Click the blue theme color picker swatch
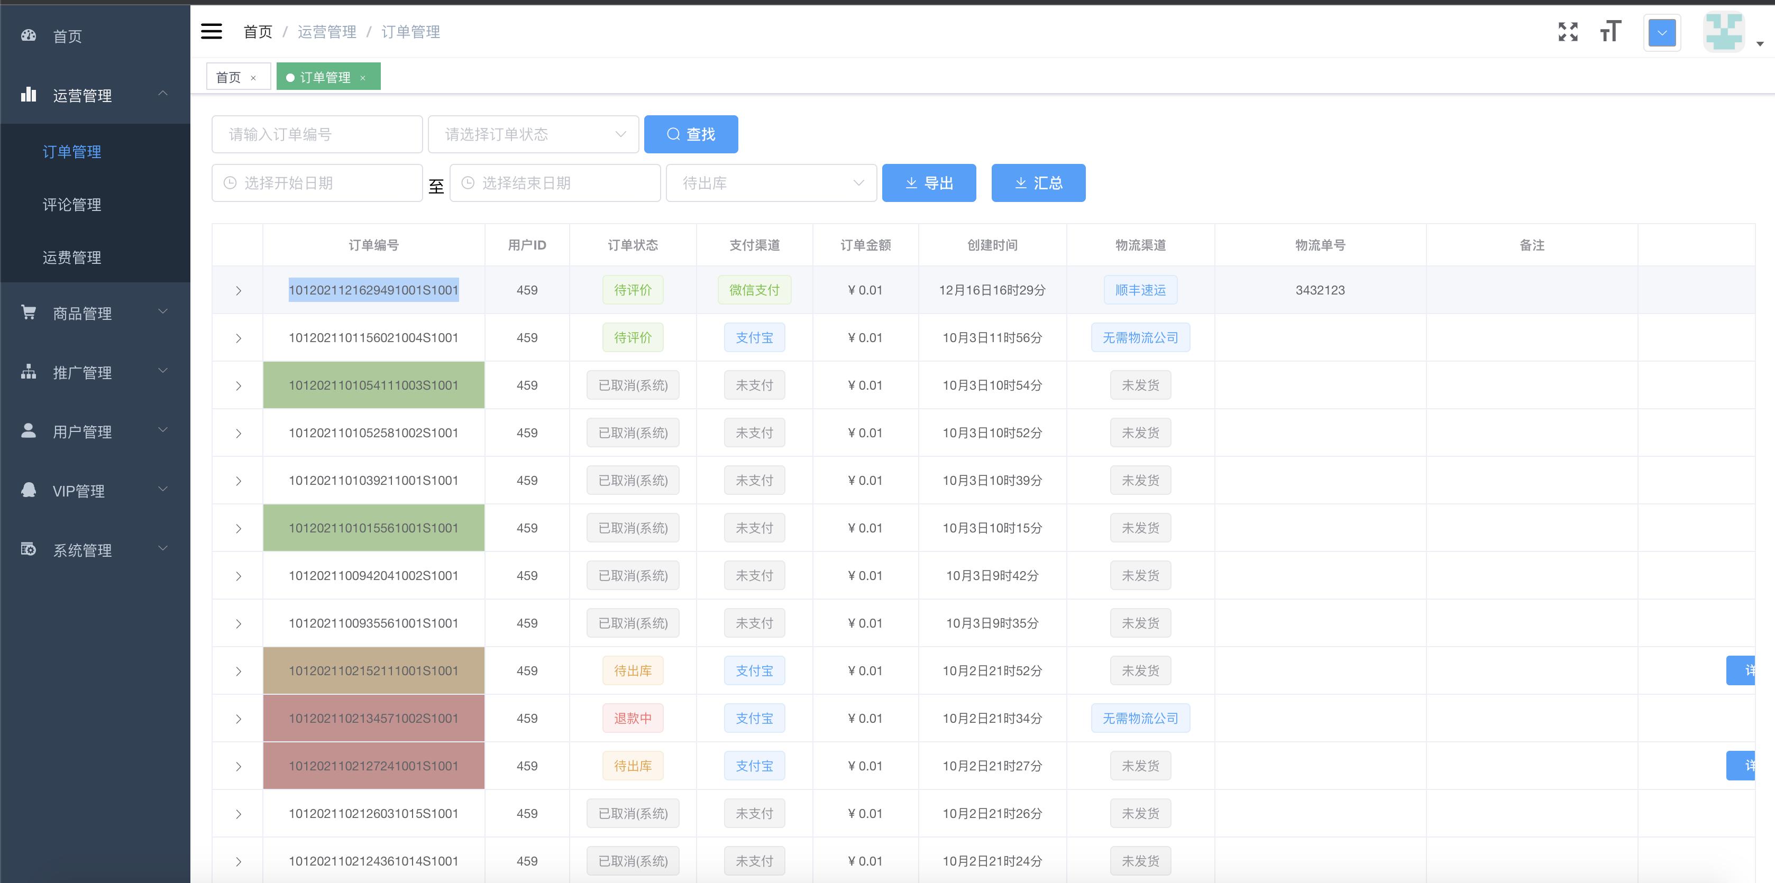 [x=1661, y=32]
